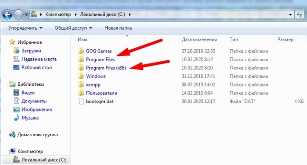Click the Компьютер icon in sidebar
Viewport: 307px width, 165px height.
[12, 151]
